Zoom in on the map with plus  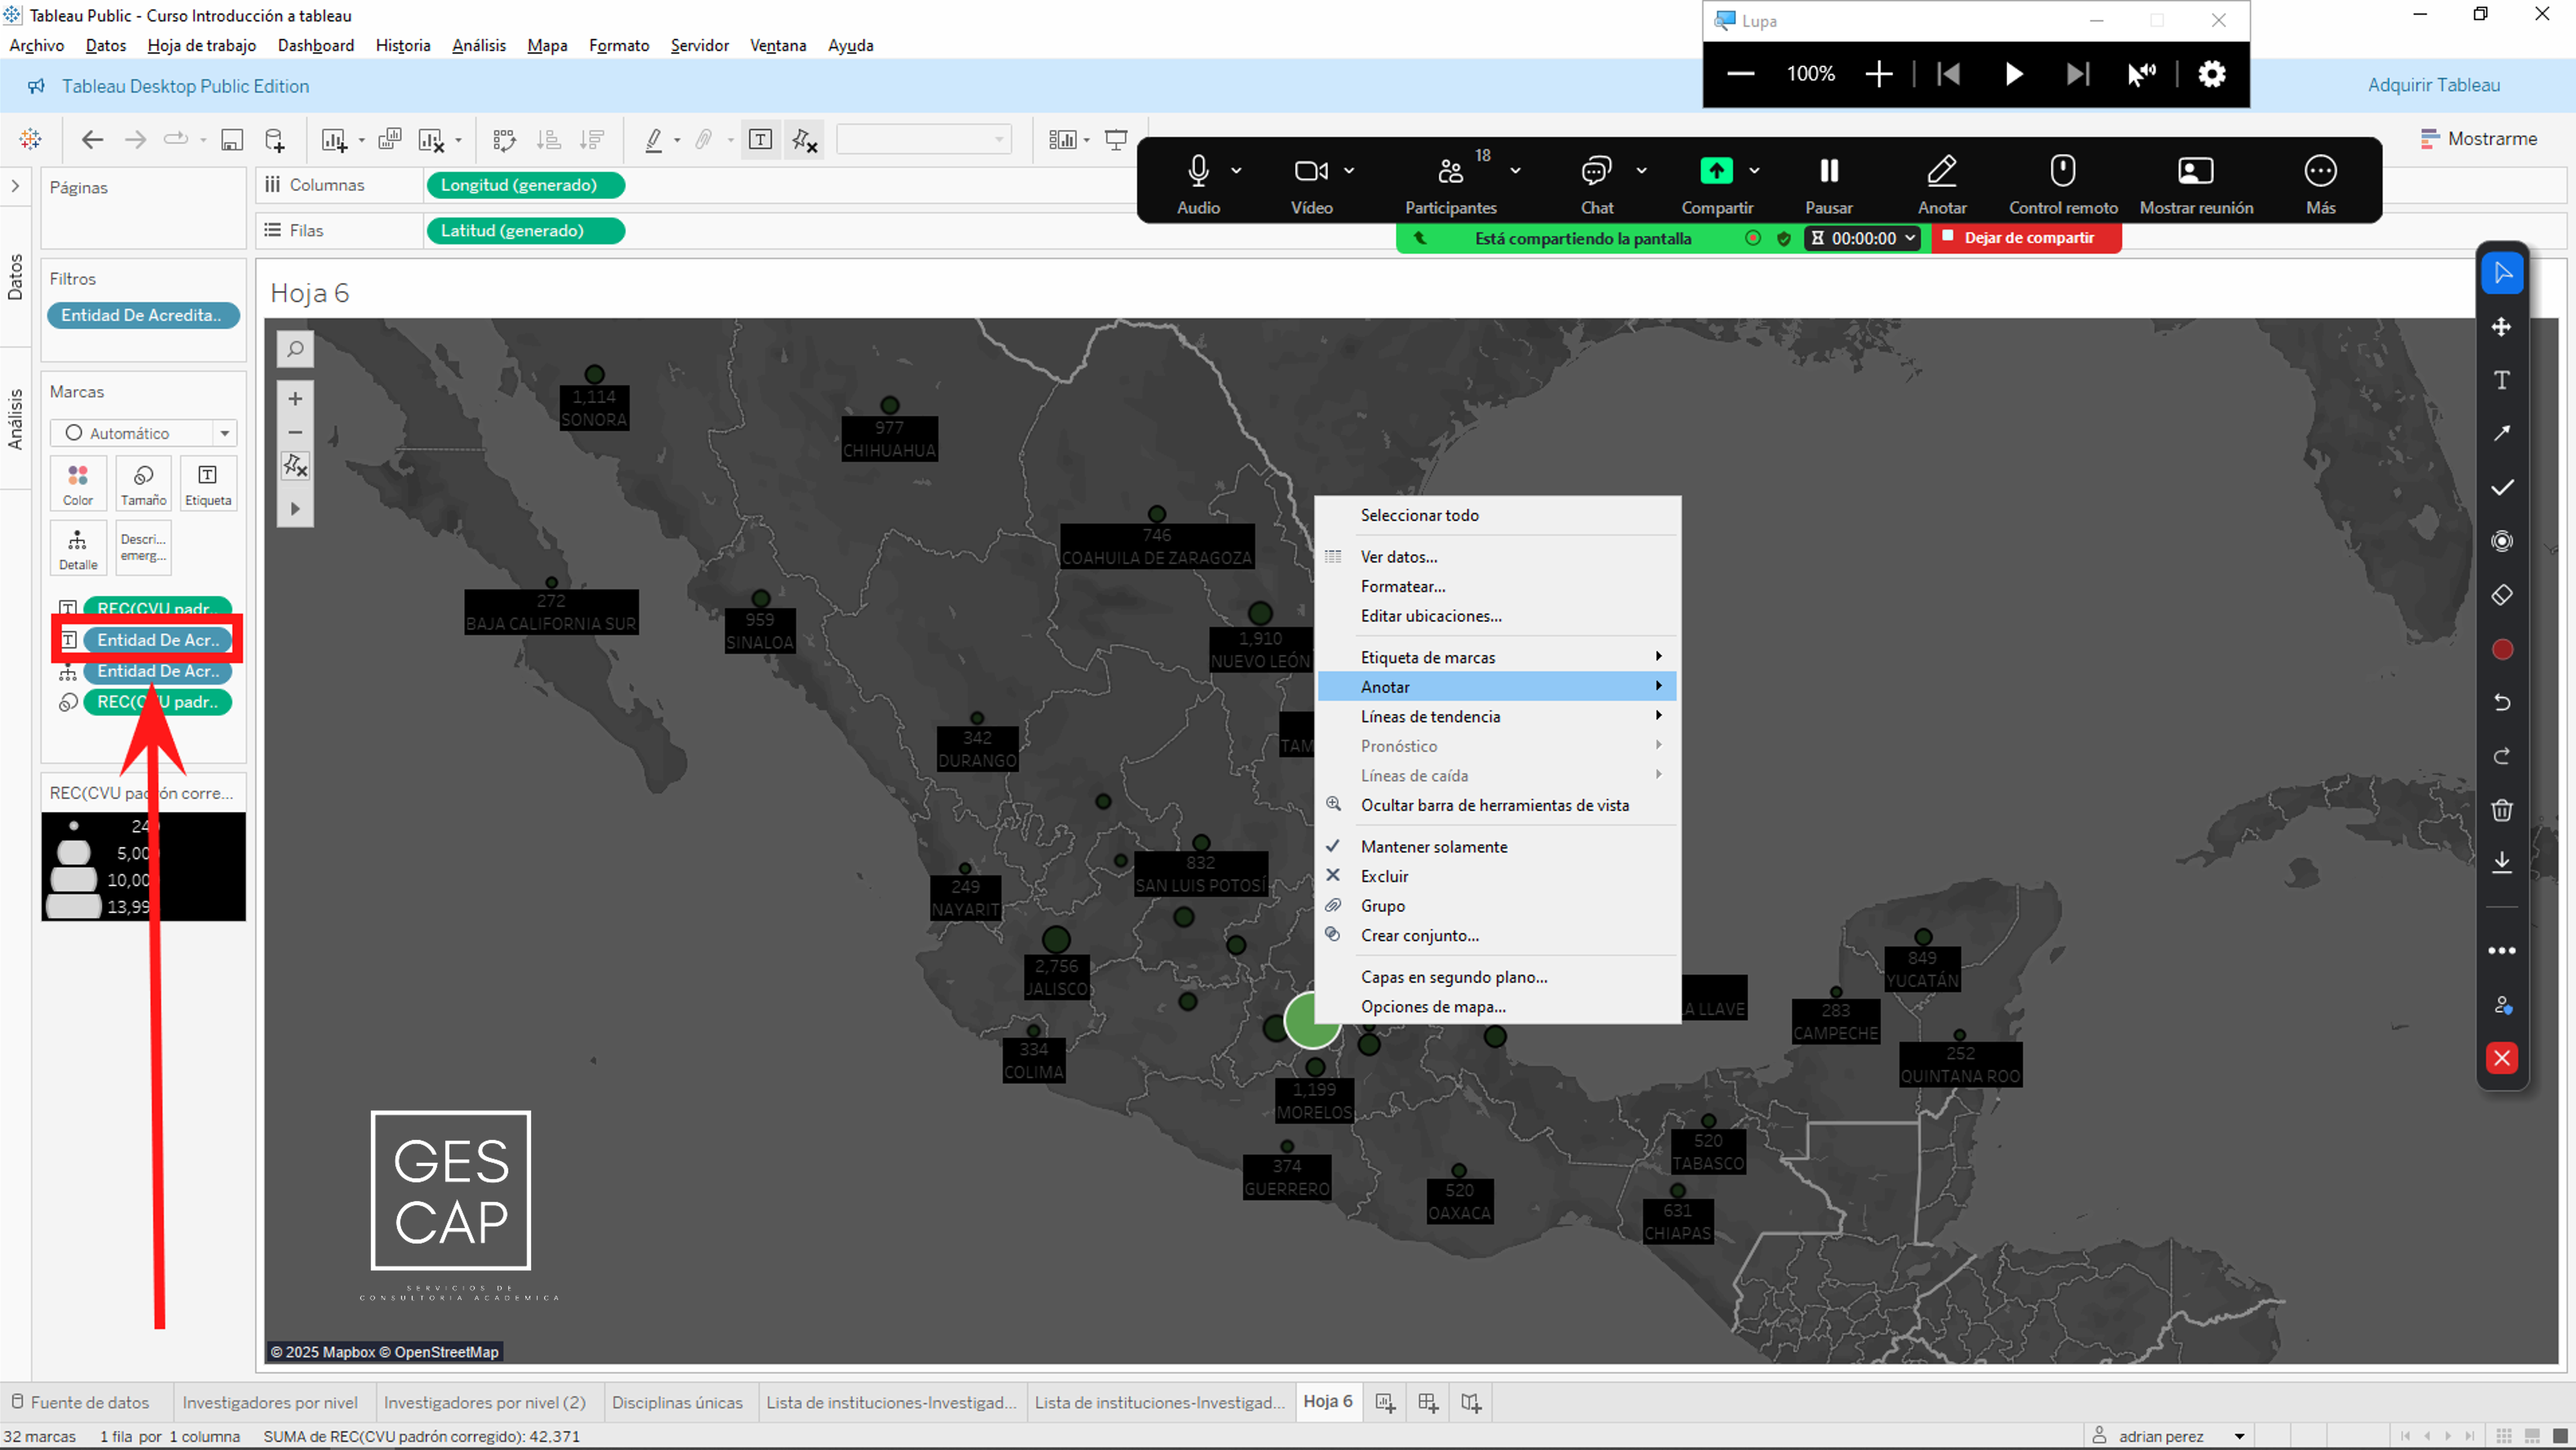pyautogui.click(x=295, y=399)
